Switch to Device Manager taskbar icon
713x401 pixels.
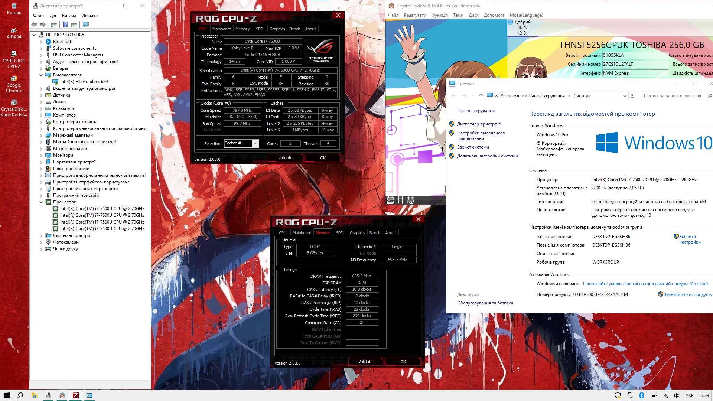(48, 395)
